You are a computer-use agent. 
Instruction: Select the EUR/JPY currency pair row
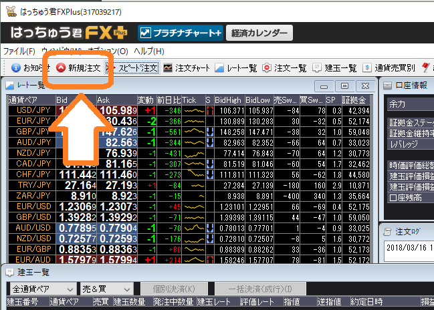click(x=189, y=121)
